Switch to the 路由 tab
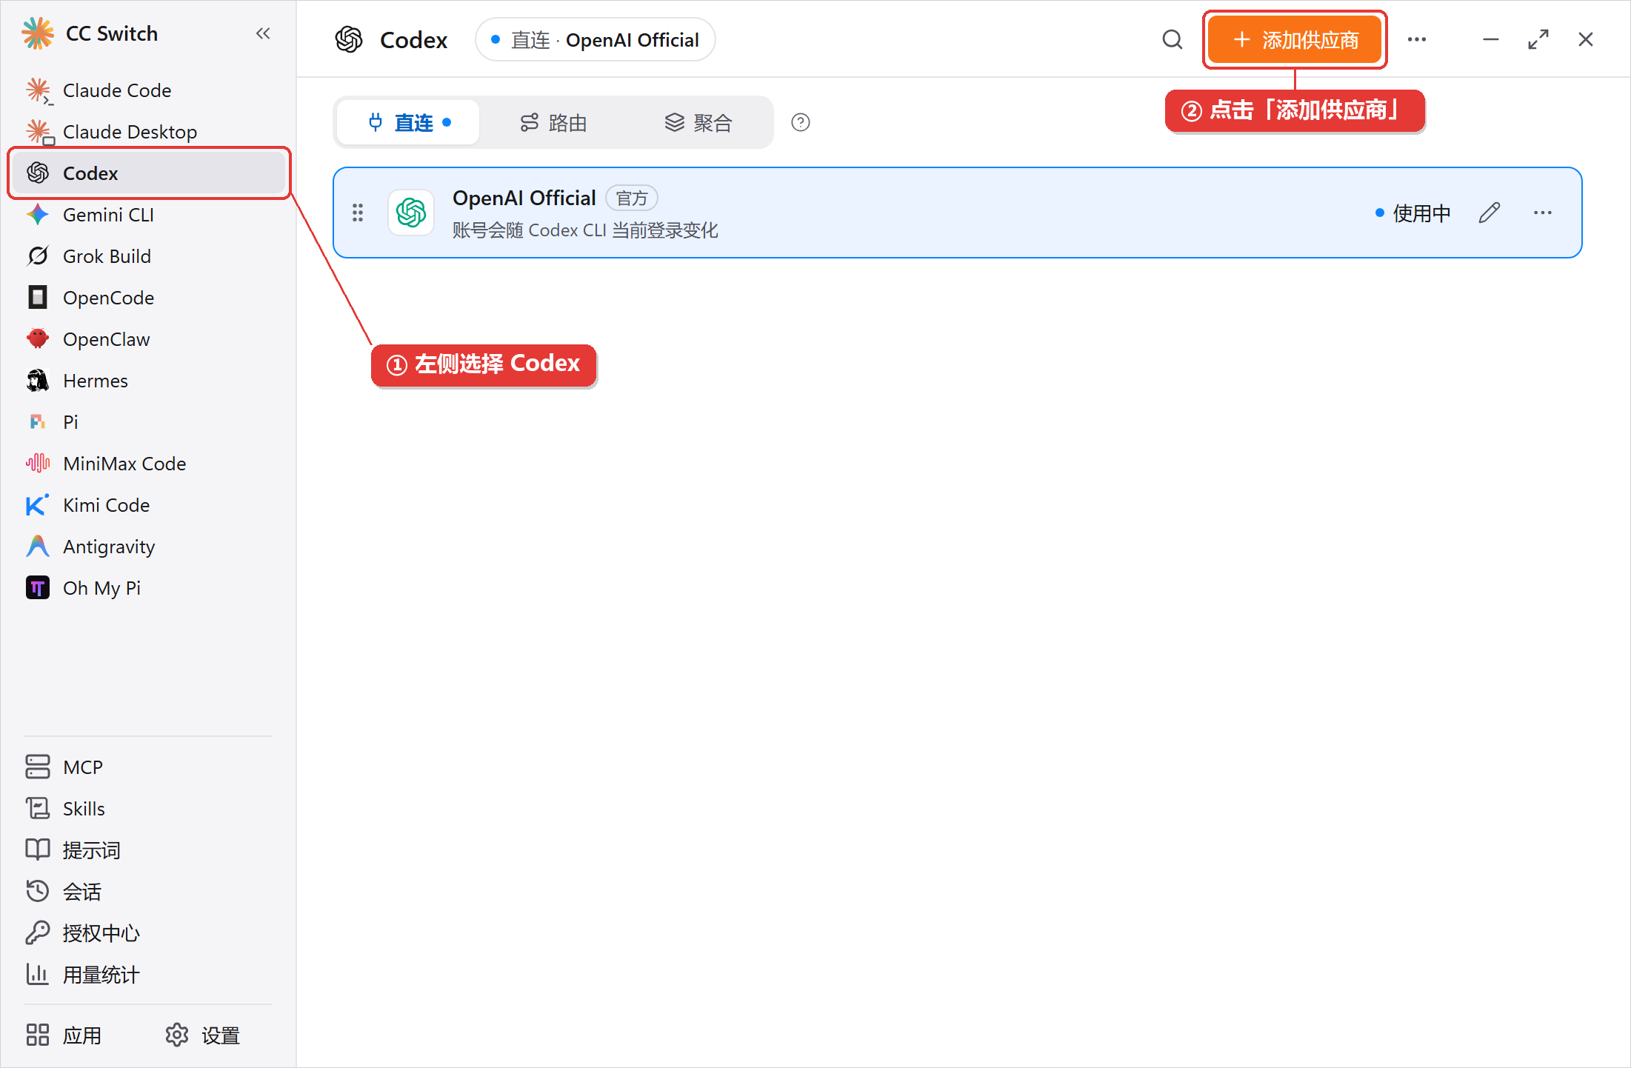 553,122
